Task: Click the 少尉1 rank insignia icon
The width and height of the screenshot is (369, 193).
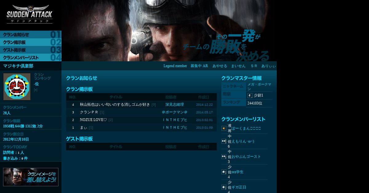Action: [x=250, y=96]
